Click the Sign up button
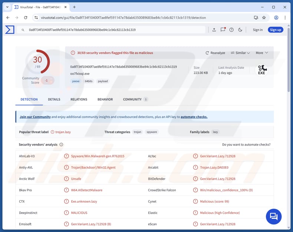 tap(275, 30)
